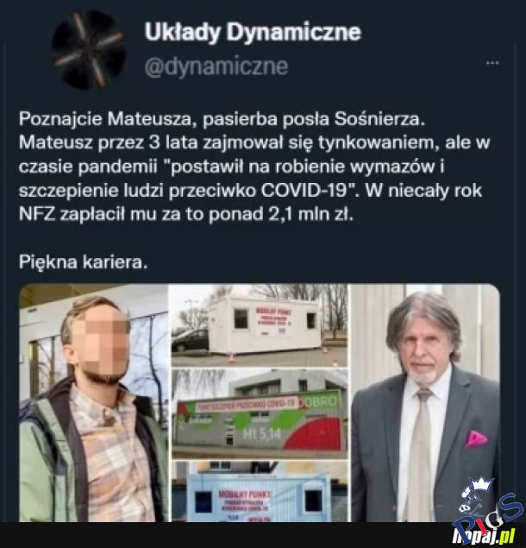Click the pink pocket square in suit photo
Screen dimensions: 526x548
(475, 438)
